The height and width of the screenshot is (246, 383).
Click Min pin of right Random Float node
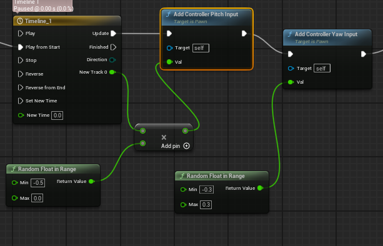tap(183, 189)
